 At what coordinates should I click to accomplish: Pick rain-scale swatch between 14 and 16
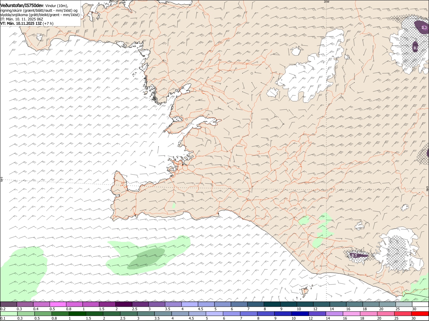coord(334,314)
